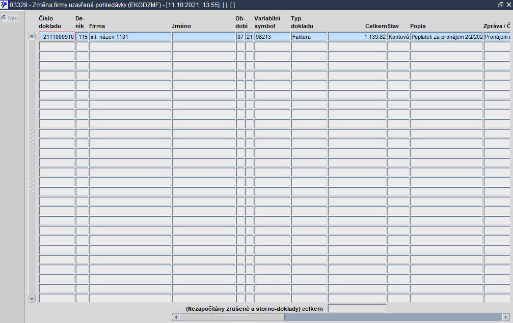Click the Jméno column header

pos(181,26)
